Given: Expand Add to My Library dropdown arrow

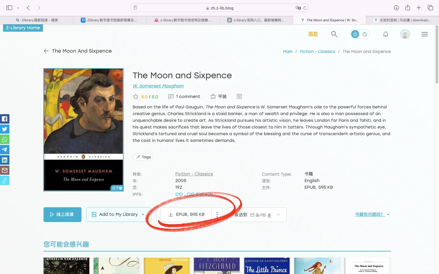Looking at the screenshot, I should click(x=143, y=215).
